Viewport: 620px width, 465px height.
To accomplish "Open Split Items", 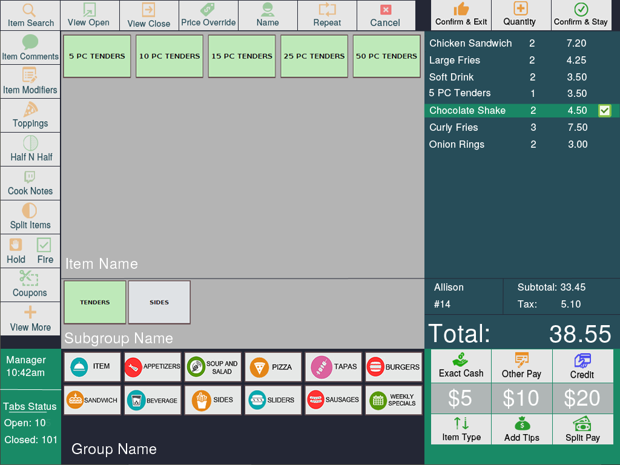I will pyautogui.click(x=30, y=217).
